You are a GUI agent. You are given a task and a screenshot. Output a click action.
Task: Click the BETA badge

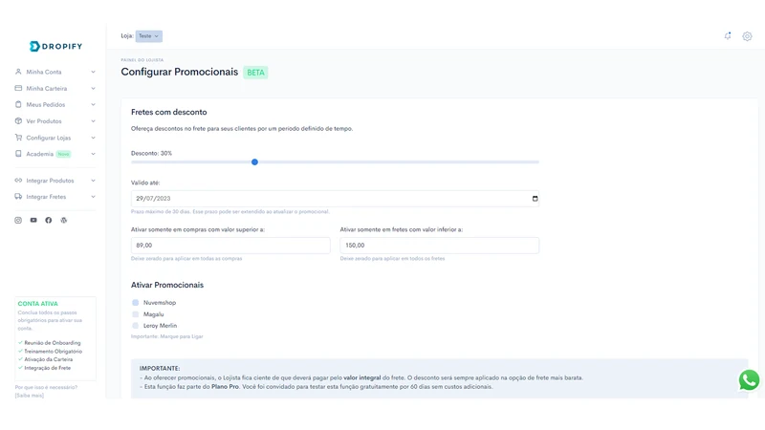[255, 73]
